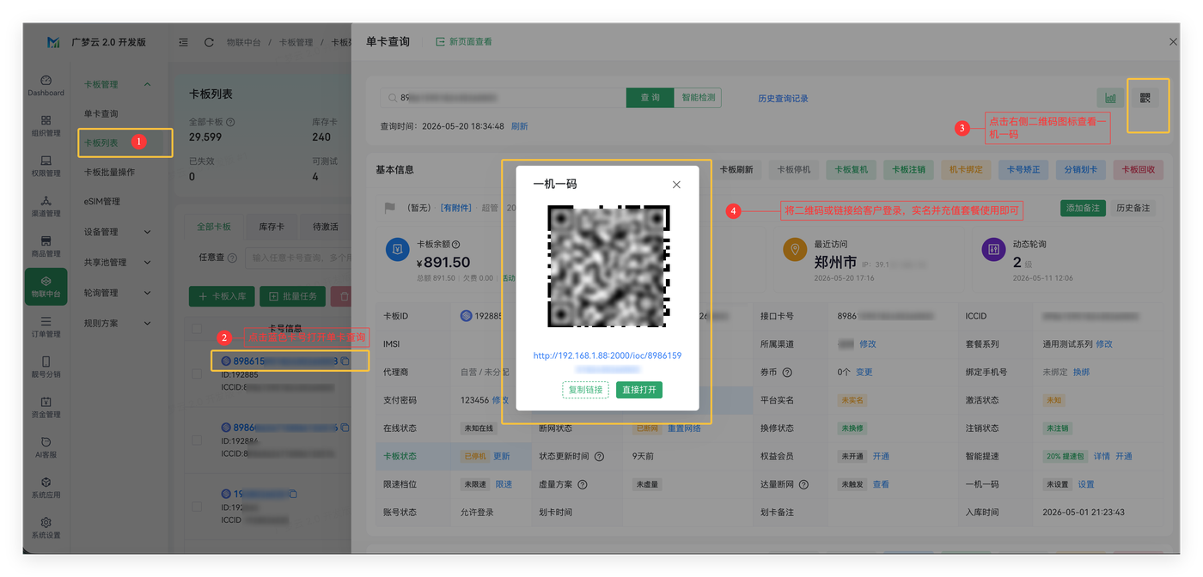This screenshot has height=577, width=1203.
Task: Open Dashboard in the left sidebar
Action: click(46, 85)
